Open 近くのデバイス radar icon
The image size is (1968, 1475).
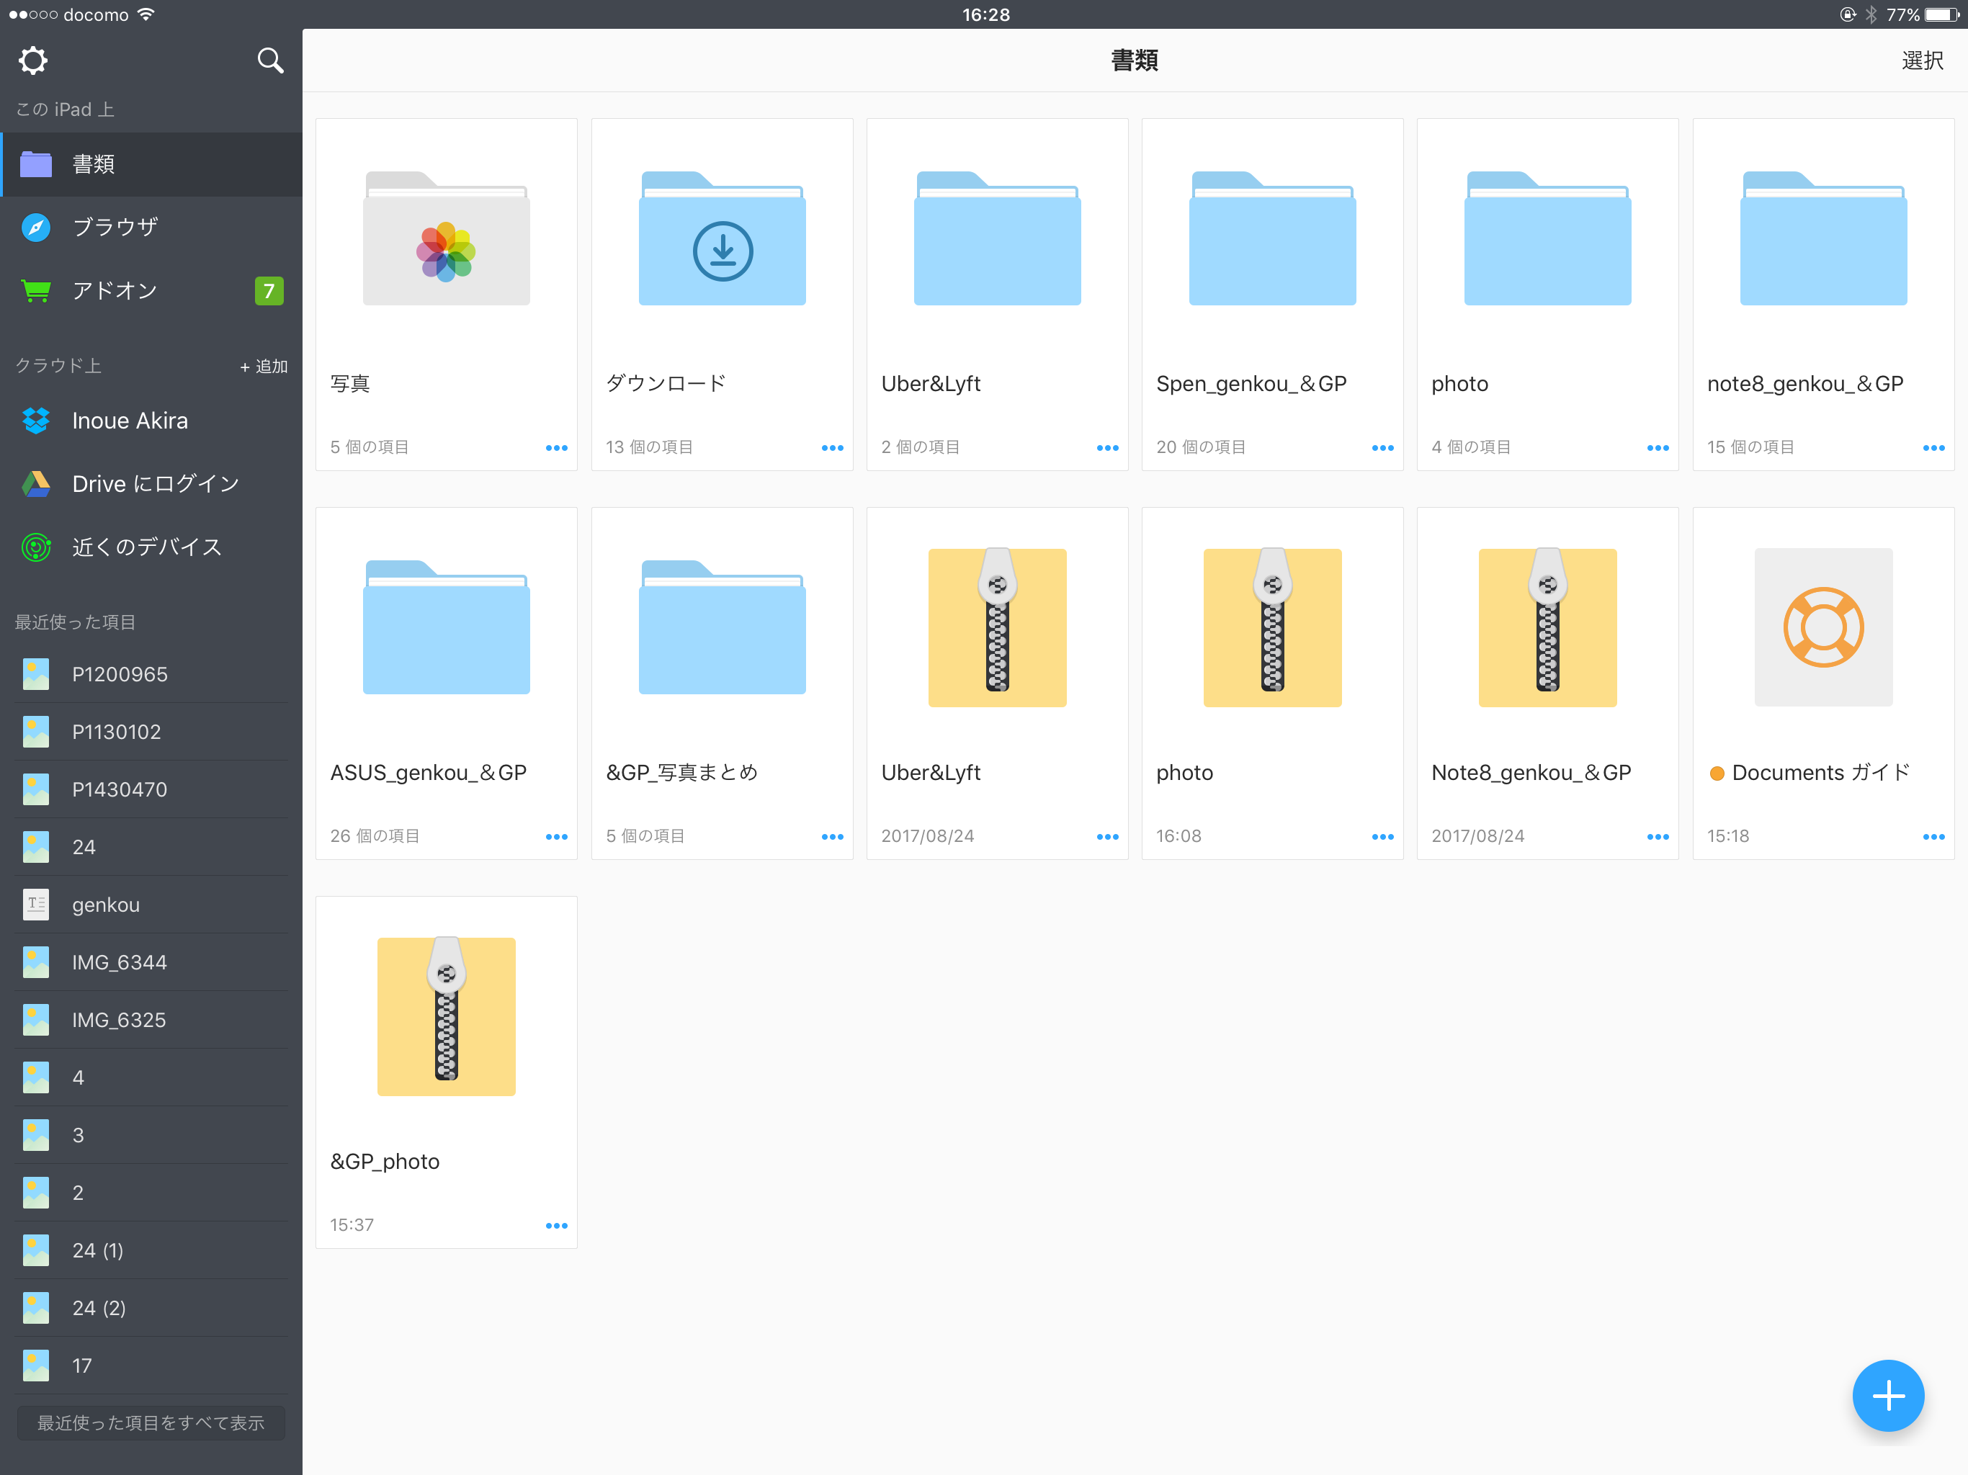[37, 547]
